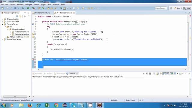Toggle Pin Console button
192x108 pixels.
172,73
